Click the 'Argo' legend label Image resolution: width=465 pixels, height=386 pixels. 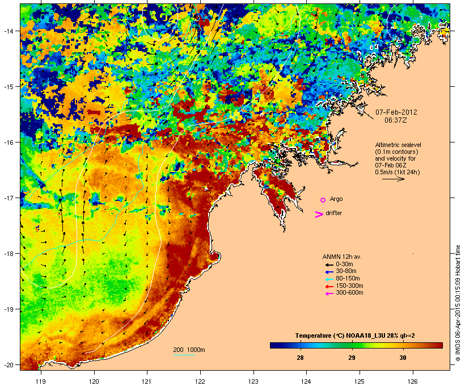tap(336, 199)
